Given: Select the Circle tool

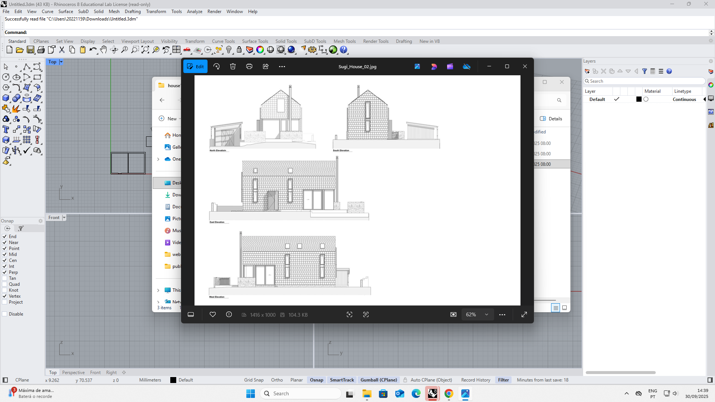Looking at the screenshot, I should point(6,77).
